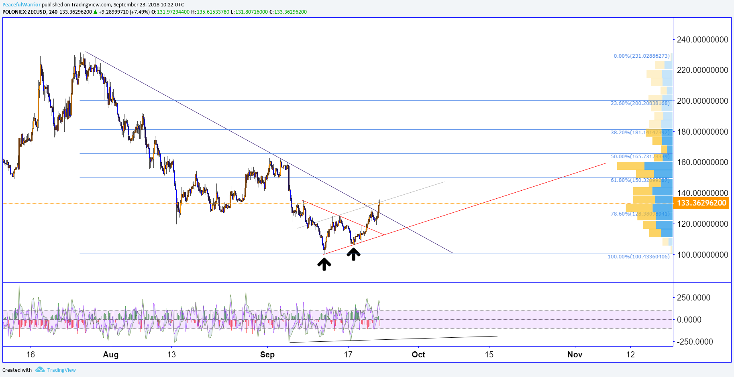Click the Nov date on time axis
Viewport: 734px width, 377px height.
click(x=575, y=355)
